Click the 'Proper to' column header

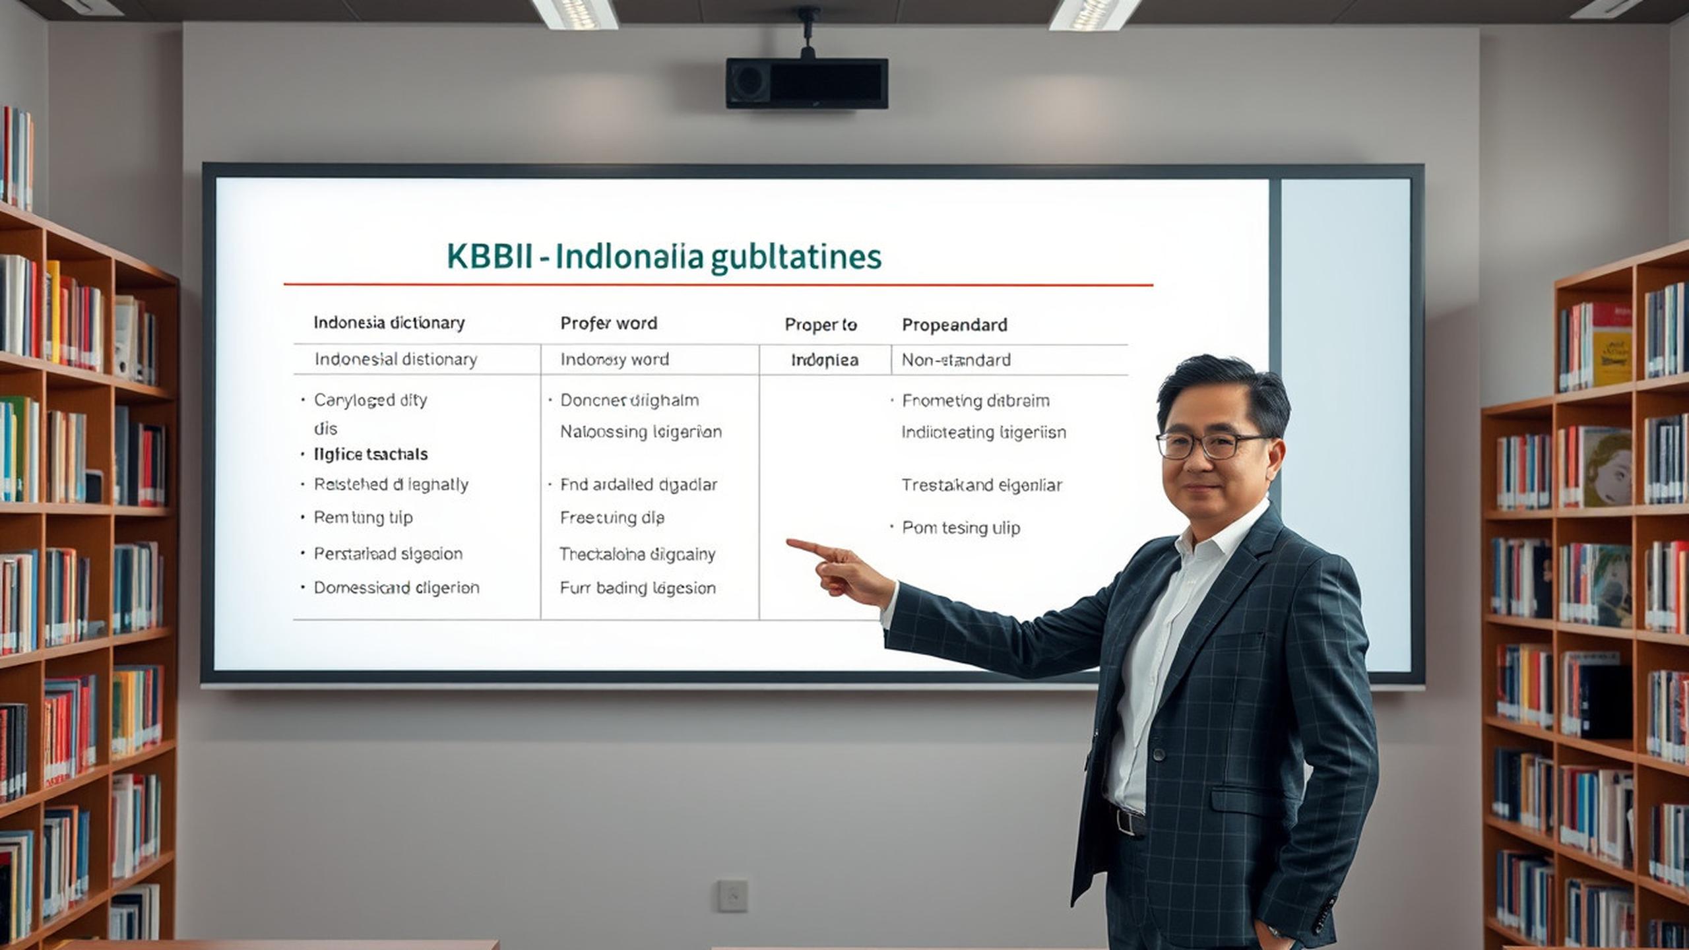[x=820, y=325]
